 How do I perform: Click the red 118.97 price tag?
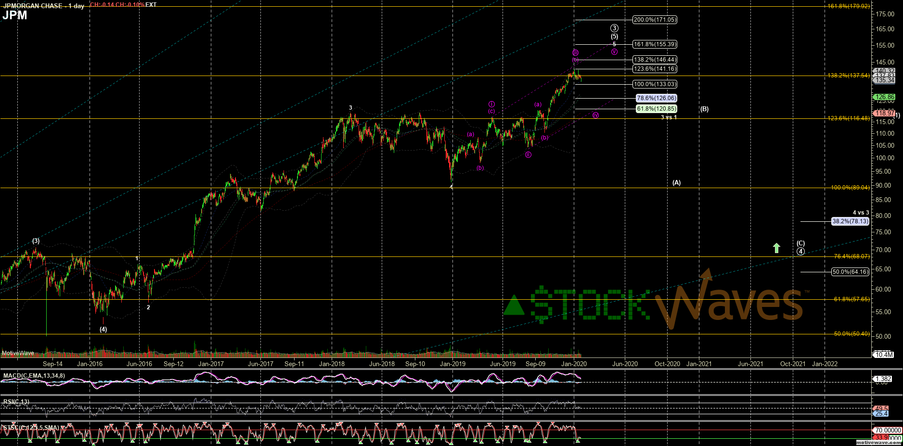tap(885, 113)
